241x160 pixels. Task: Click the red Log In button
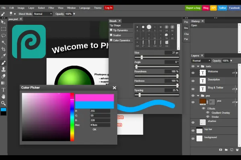point(109,8)
